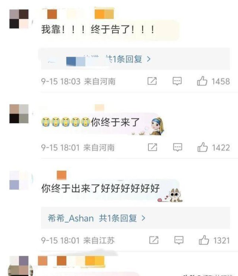Image resolution: width=238 pixels, height=276 pixels.
Task: Open 希希_Ashan user profile link
Action: click(x=71, y=218)
